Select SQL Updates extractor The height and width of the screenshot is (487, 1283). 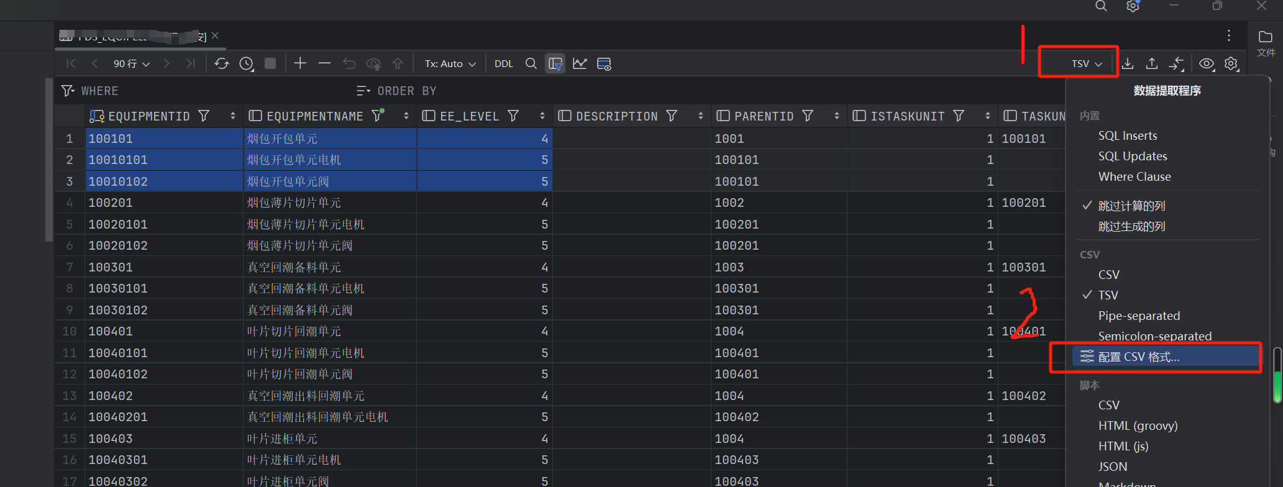tap(1133, 156)
